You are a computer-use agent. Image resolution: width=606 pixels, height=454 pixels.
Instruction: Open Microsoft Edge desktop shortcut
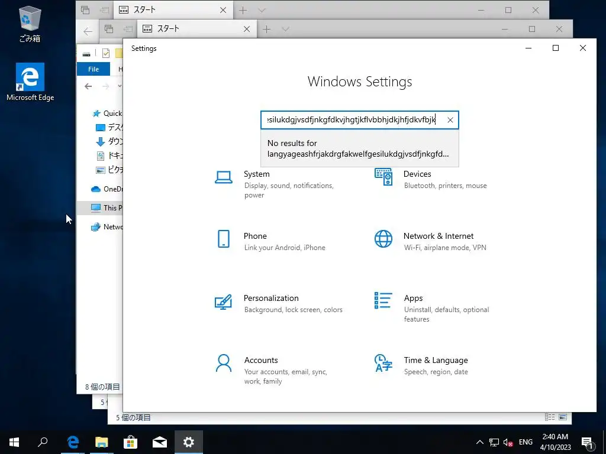pos(30,82)
